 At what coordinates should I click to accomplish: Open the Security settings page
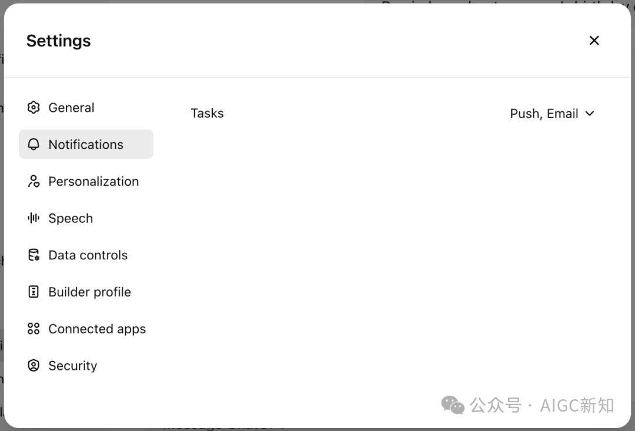[x=72, y=366]
